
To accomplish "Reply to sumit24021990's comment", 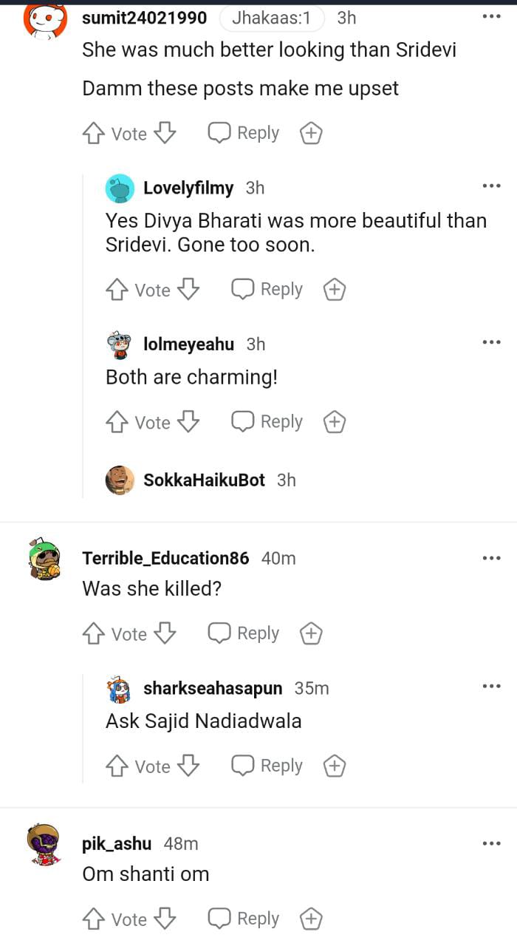I will tap(244, 134).
